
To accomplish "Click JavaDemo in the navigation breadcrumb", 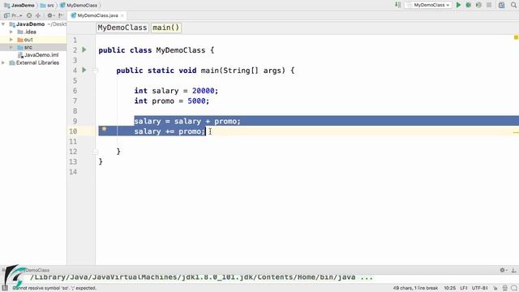I will pyautogui.click(x=19, y=6).
